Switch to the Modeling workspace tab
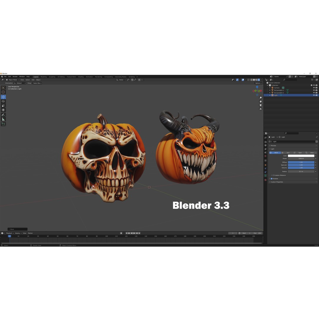Image resolution: width=319 pixels, height=319 pixels. click(x=43, y=77)
